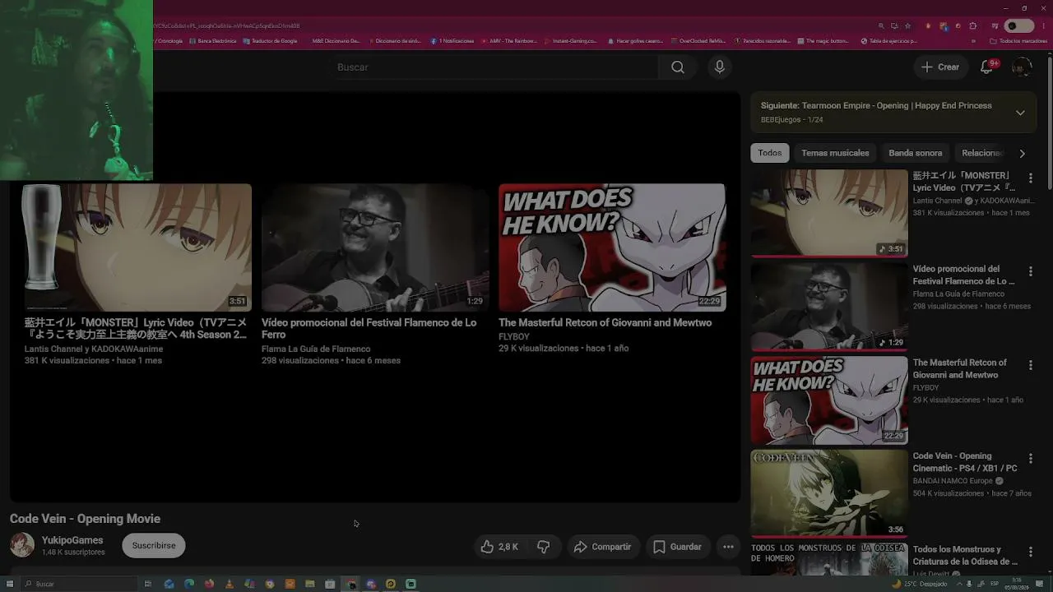Open the weather widget showing 25°C Despejado
Image resolution: width=1053 pixels, height=592 pixels.
coord(920,584)
